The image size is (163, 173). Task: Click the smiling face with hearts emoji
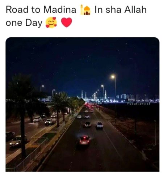coord(51,22)
